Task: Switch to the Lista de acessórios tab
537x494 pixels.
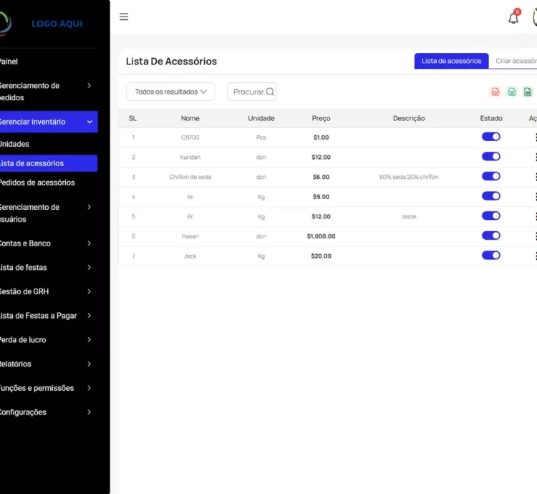Action: pyautogui.click(x=451, y=61)
